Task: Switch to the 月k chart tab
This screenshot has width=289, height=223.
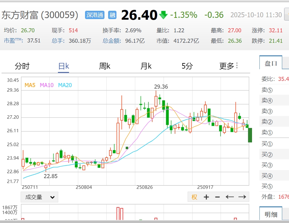Action: tap(146, 66)
